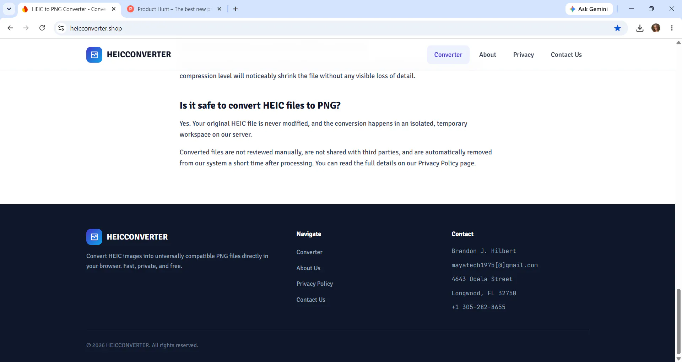Open Chrome's three-dot menu

coord(672,28)
